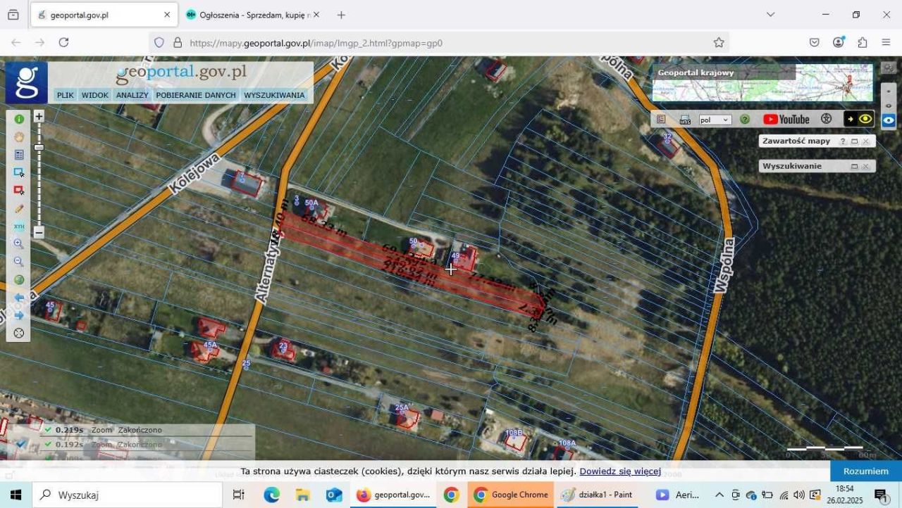Close the Wyszukiwanie panel

coord(865,167)
